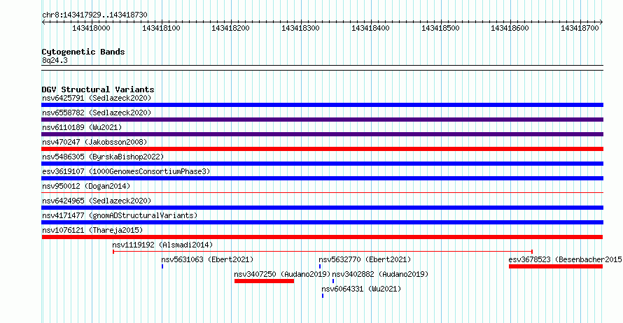This screenshot has height=323, width=623.
Task: Click ruler position 143418100
Action: click(161, 28)
